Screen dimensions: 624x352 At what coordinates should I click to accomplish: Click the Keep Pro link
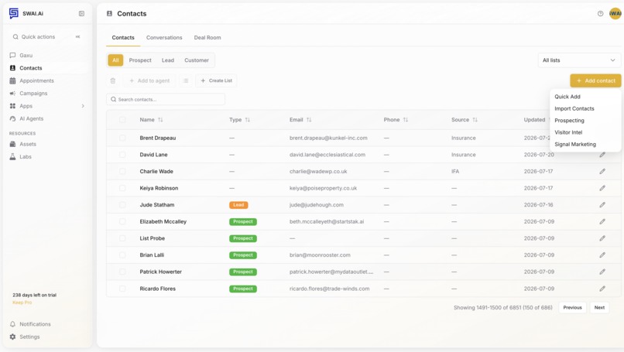(x=22, y=302)
